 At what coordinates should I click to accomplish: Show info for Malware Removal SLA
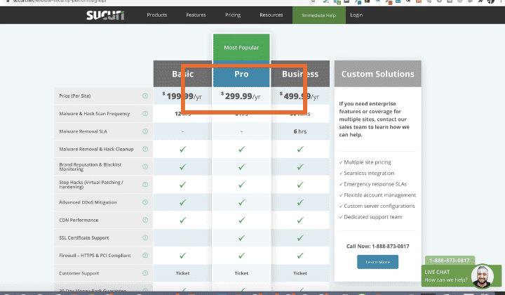(x=145, y=131)
